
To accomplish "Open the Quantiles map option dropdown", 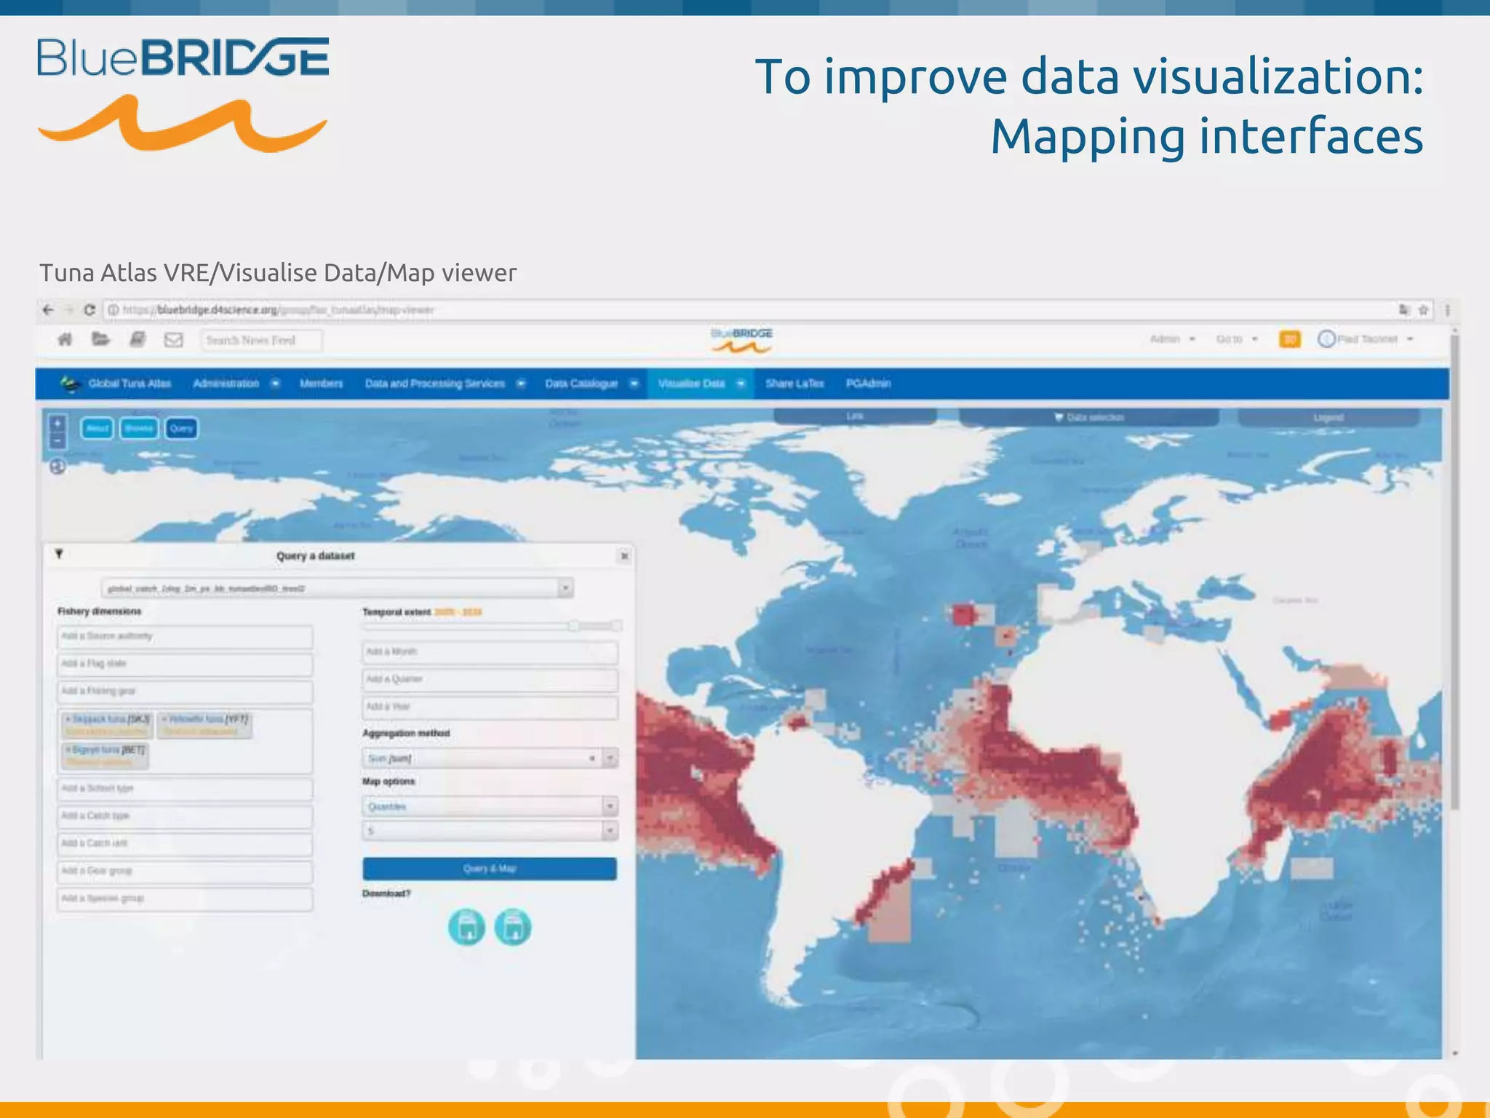I will 490,806.
